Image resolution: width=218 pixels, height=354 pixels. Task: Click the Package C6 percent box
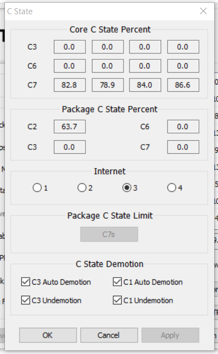(183, 127)
